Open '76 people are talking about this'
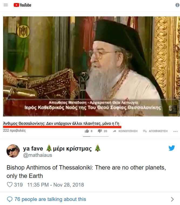Viewport: 180px width, 205px height. pyautogui.click(x=50, y=199)
